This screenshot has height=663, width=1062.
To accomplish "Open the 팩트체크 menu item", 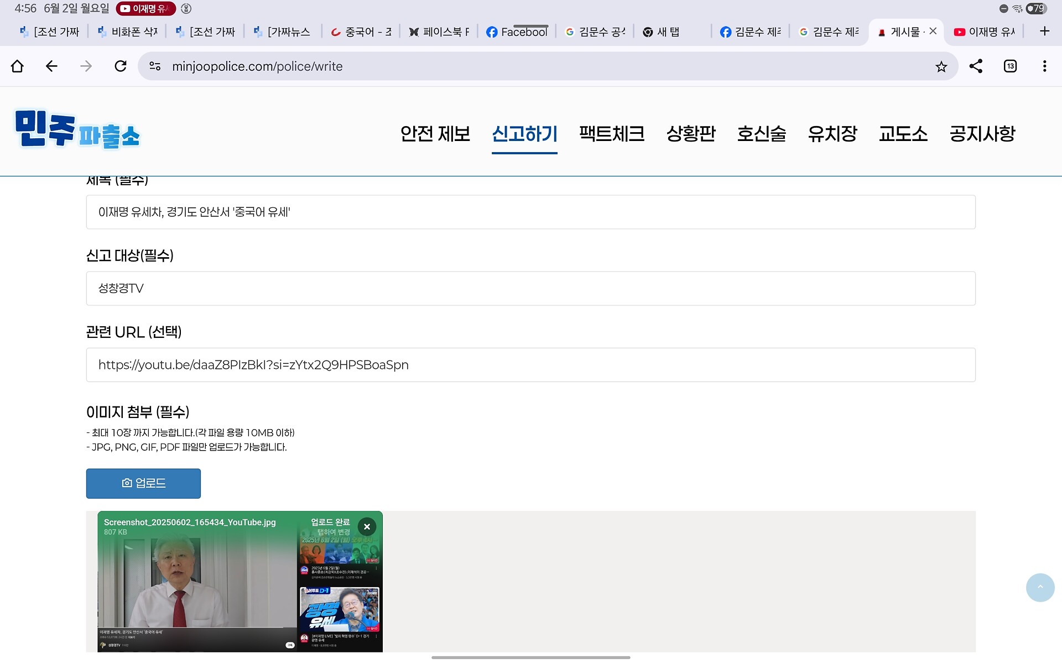I will [611, 134].
